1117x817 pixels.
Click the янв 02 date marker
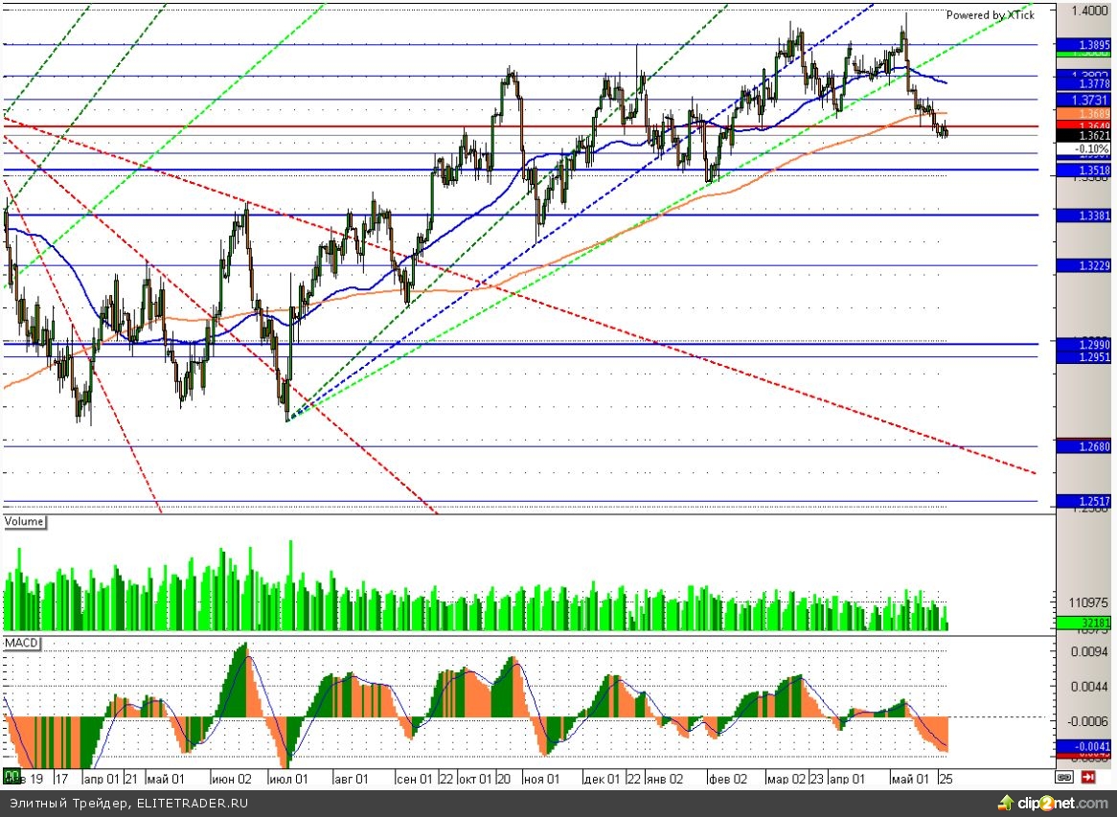point(665,779)
